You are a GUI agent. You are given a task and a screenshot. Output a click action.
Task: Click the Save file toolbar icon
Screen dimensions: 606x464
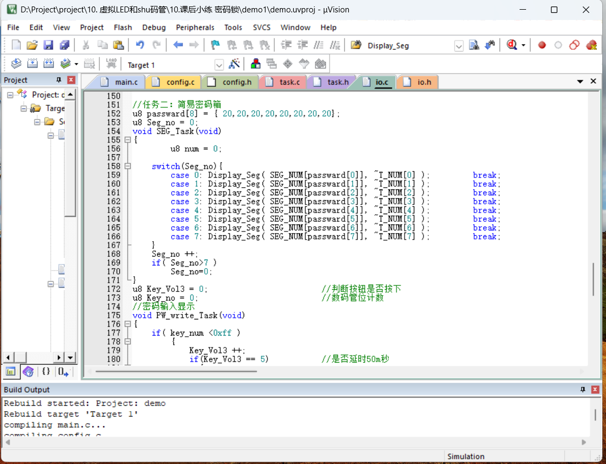pyautogui.click(x=48, y=45)
